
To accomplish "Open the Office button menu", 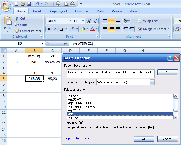I will (x=6, y=6).
